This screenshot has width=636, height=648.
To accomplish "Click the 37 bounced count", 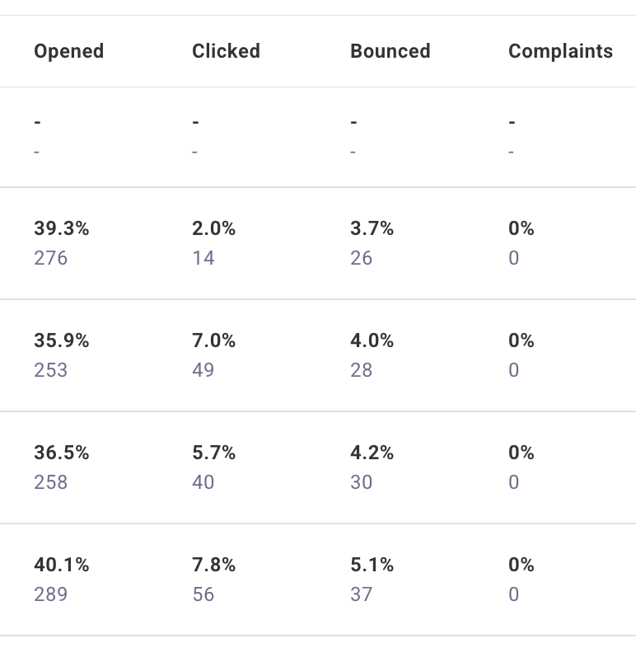I will [x=362, y=594].
